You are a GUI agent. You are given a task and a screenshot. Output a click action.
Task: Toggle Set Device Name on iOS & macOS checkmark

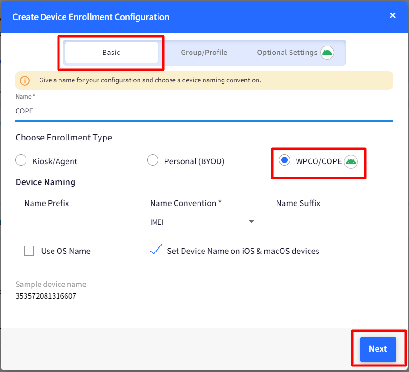pyautogui.click(x=156, y=250)
